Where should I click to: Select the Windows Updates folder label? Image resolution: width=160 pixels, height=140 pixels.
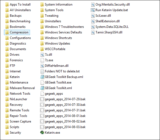click(x=58, y=43)
